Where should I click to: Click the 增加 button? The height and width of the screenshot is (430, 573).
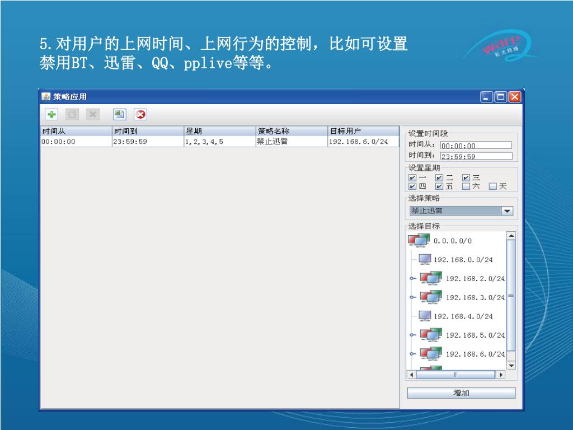(461, 393)
